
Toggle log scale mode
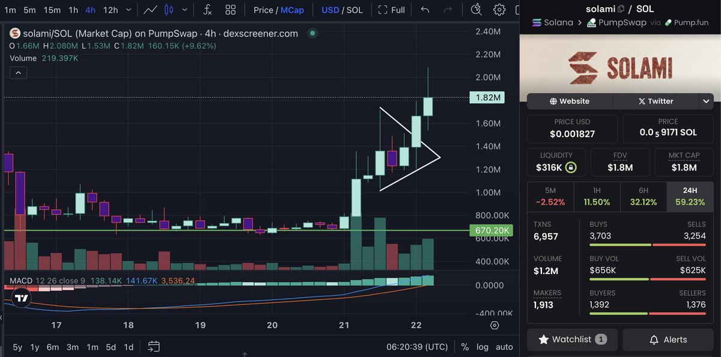(x=482, y=347)
